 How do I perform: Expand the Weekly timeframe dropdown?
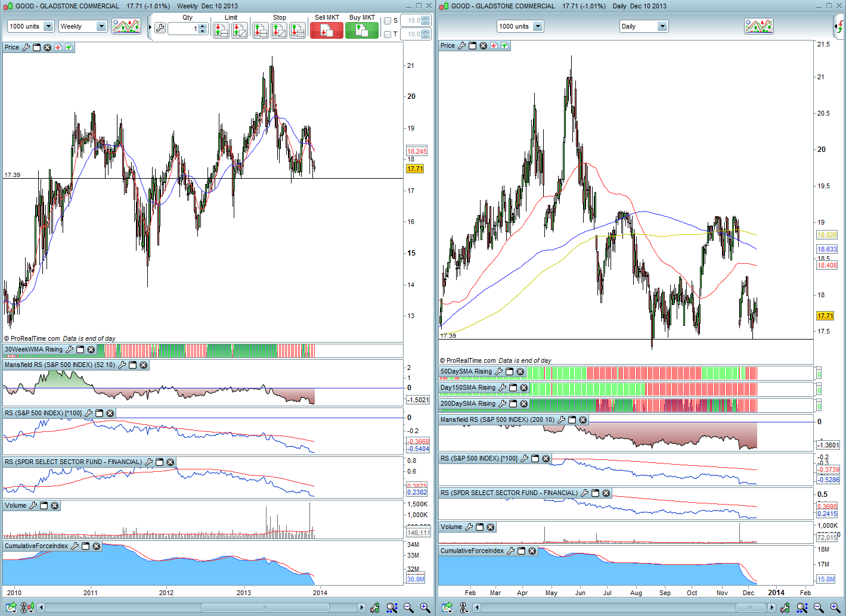pos(101,26)
